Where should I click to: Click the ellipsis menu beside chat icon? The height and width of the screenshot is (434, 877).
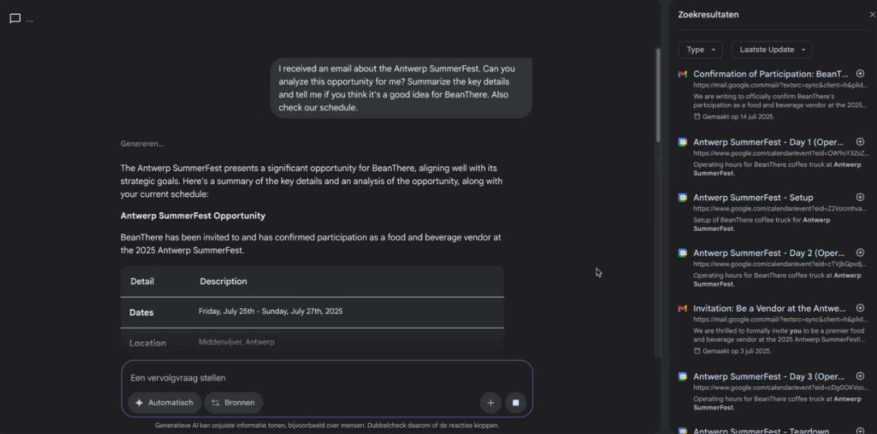click(x=30, y=20)
